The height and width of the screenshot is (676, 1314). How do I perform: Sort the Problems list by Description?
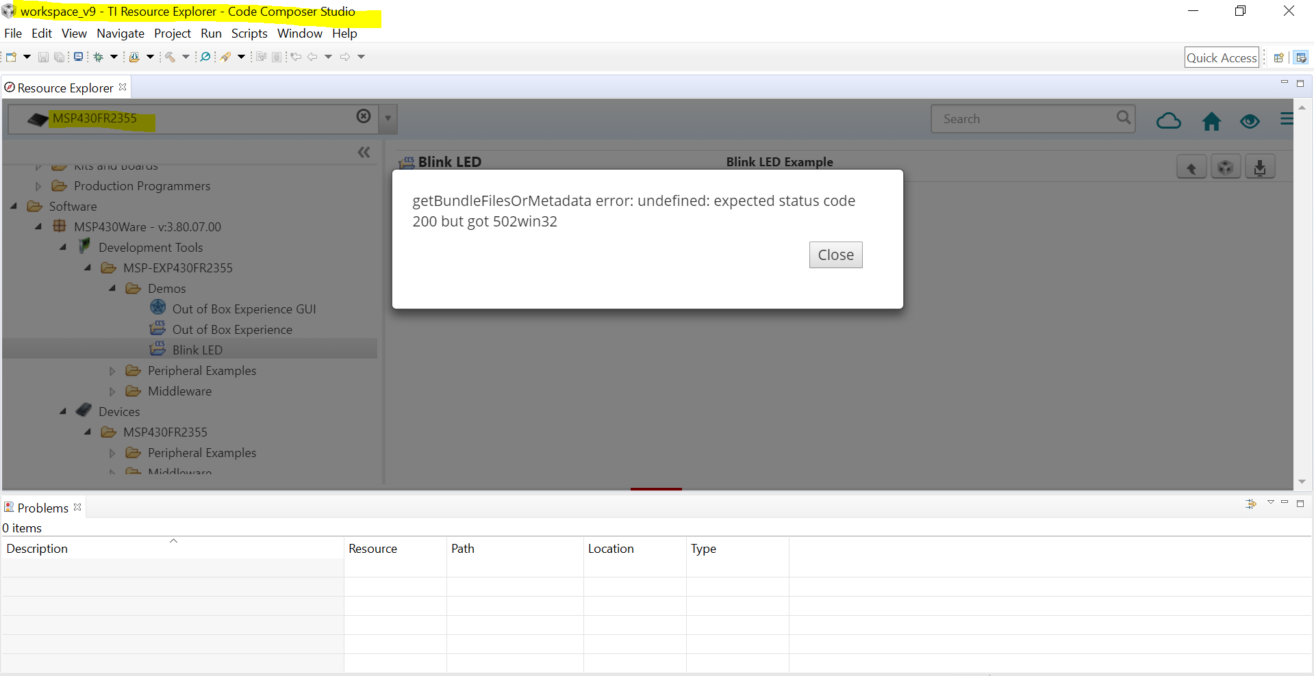pos(173,548)
